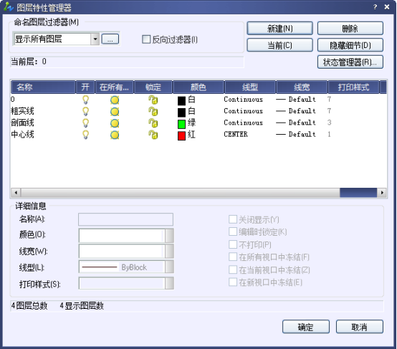Image resolution: width=397 pixels, height=349 pixels.
Task: Click the lock padlock icon for layer 中心线
Action: (x=153, y=135)
